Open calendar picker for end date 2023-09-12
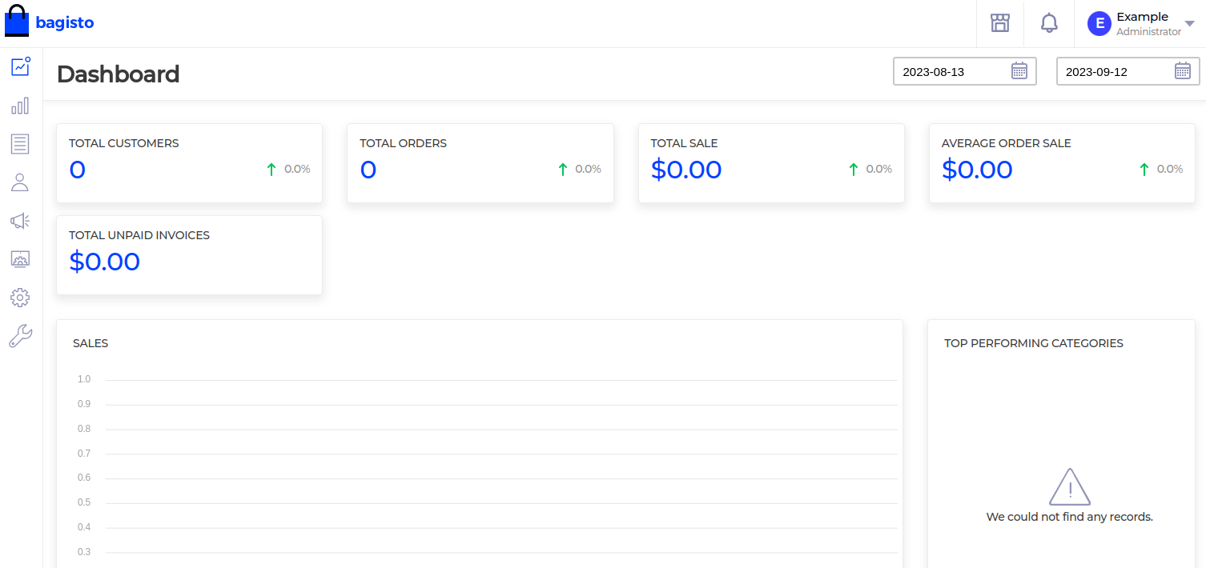Screen dimensions: 1206x568 (x=1183, y=71)
